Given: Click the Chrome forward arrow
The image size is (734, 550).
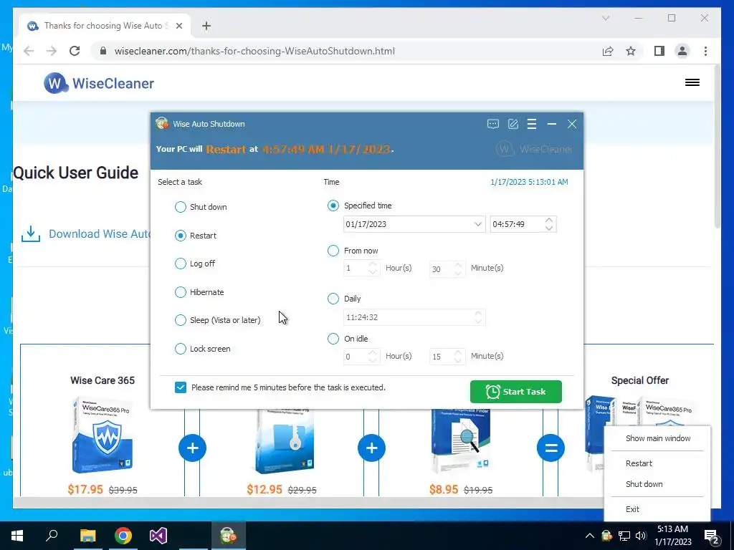Looking at the screenshot, I should 52,51.
